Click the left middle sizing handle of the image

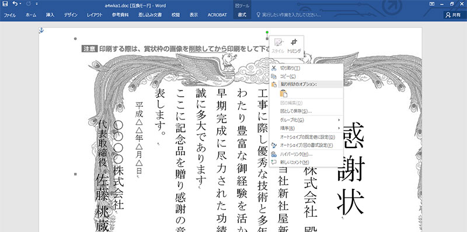[x=75, y=174]
